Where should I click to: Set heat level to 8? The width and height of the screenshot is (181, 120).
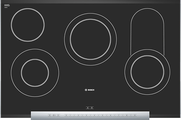(x=127, y=115)
